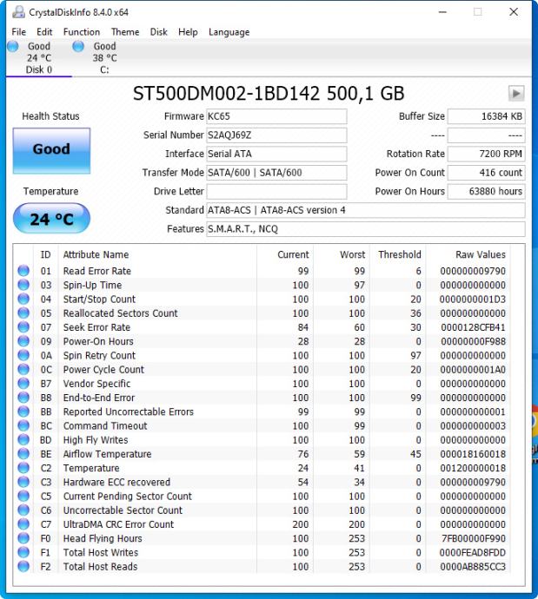538x599 pixels.
Task: Click the Rotation Rate field 7200 RPM
Action: click(x=487, y=154)
